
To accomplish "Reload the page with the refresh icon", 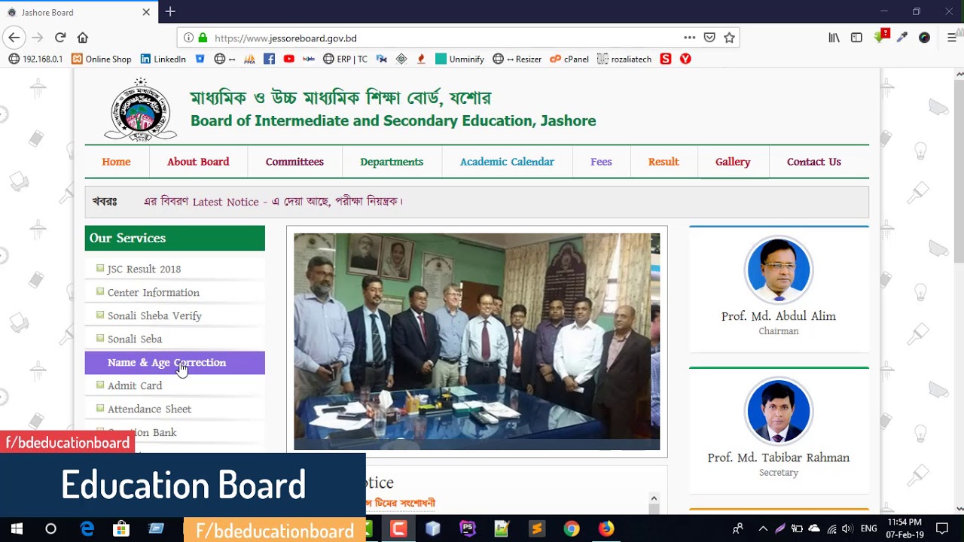I will click(x=60, y=38).
